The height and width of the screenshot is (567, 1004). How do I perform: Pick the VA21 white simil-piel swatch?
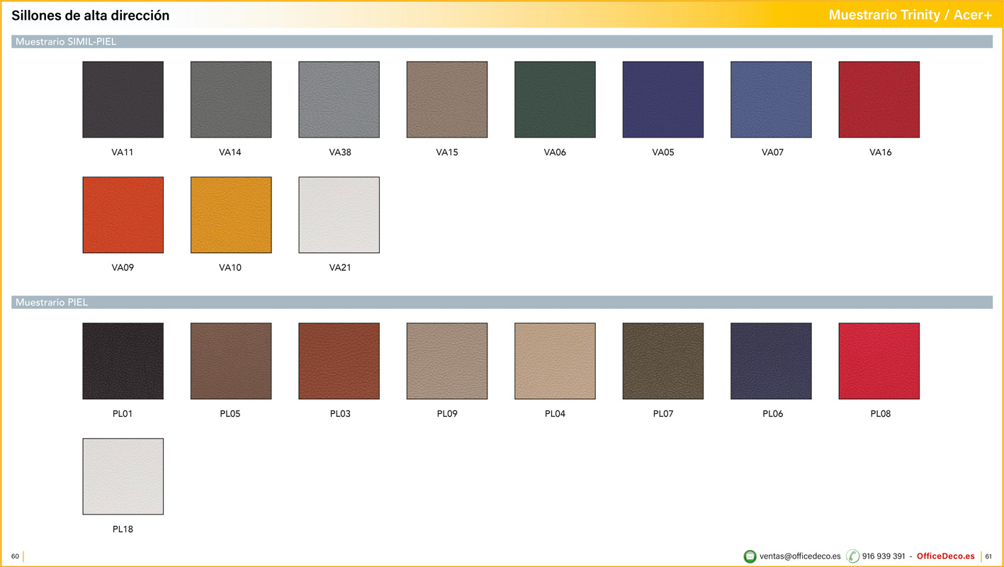[339, 215]
